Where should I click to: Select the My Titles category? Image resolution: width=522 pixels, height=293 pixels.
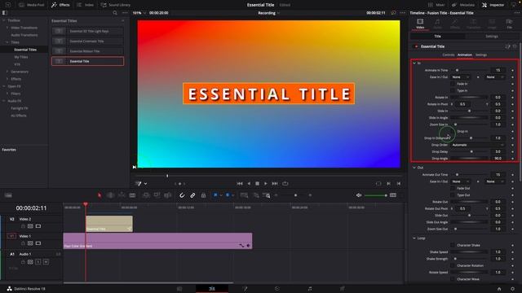pyautogui.click(x=21, y=57)
